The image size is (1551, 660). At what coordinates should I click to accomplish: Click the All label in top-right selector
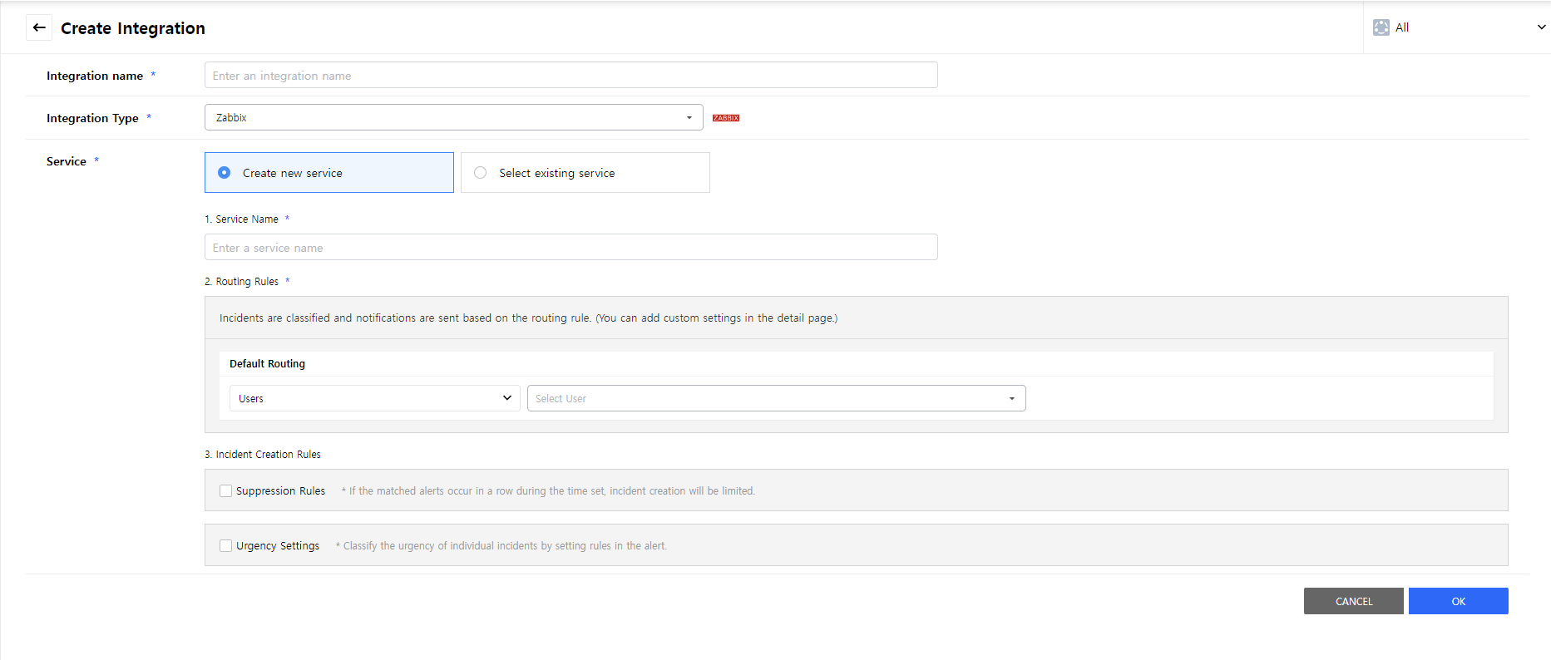(1402, 27)
